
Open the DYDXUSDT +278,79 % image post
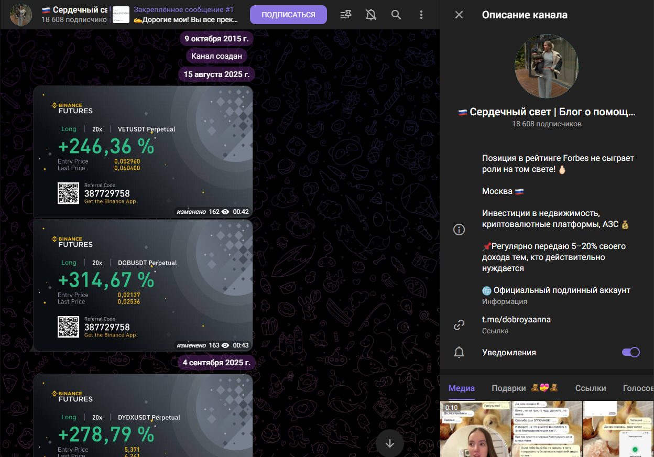[143, 415]
